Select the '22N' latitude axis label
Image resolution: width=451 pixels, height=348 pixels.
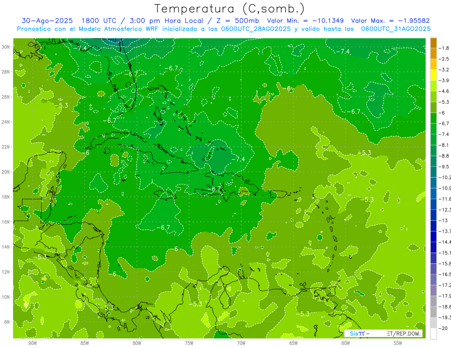coord(6,147)
